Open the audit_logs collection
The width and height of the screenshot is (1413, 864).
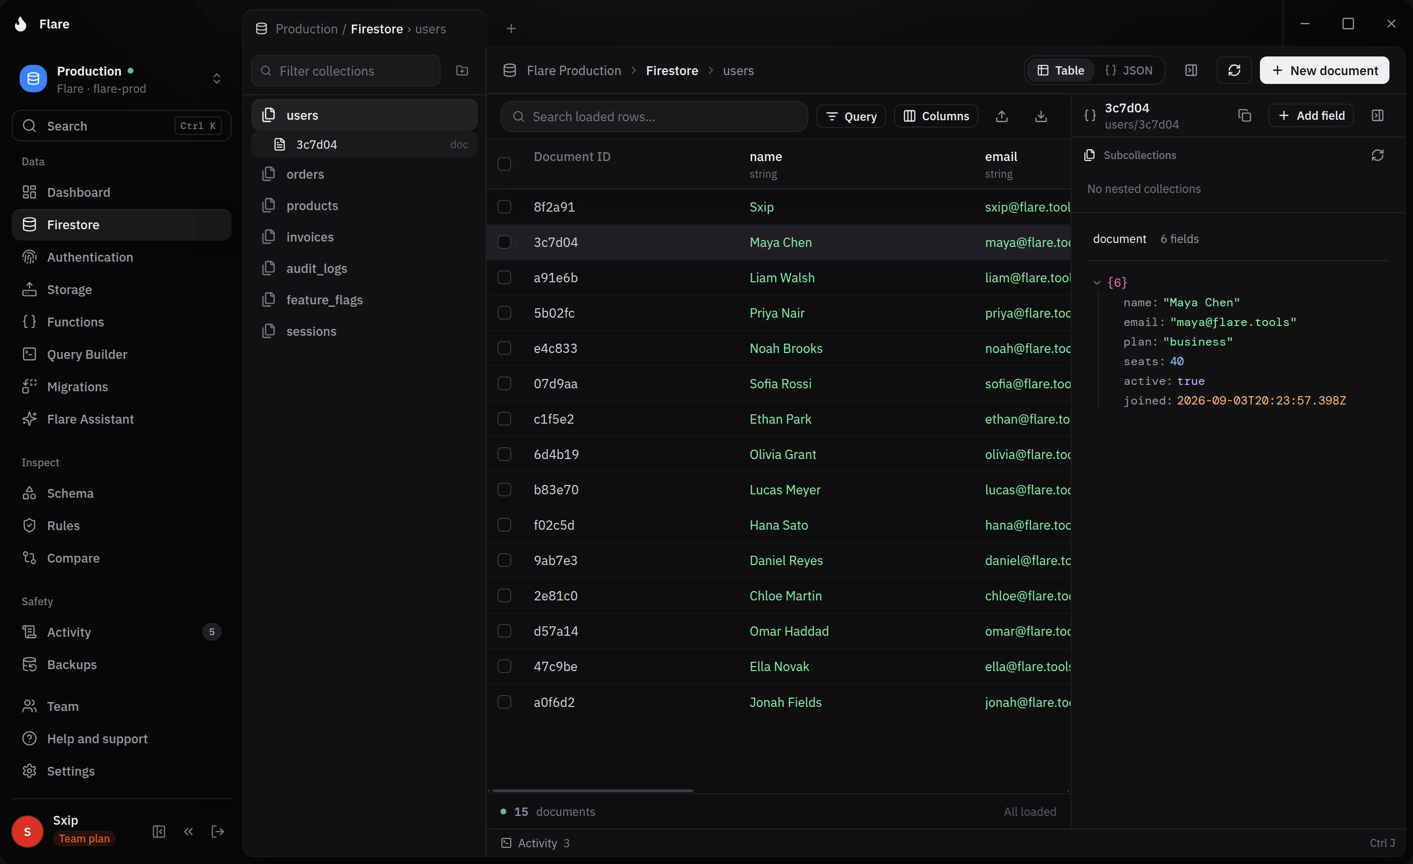coord(364,269)
